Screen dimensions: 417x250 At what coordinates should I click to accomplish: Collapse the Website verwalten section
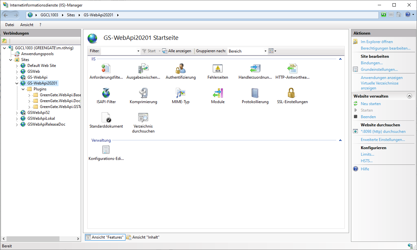click(x=409, y=96)
